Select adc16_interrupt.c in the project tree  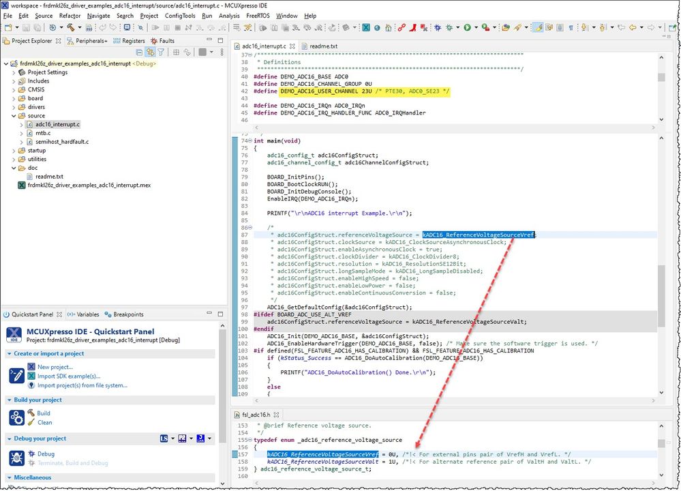point(57,125)
